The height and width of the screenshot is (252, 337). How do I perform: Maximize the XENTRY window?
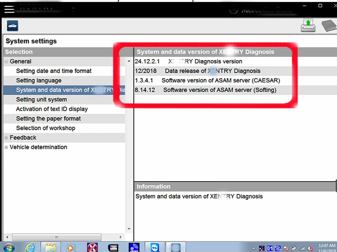pyautogui.click(x=320, y=6)
